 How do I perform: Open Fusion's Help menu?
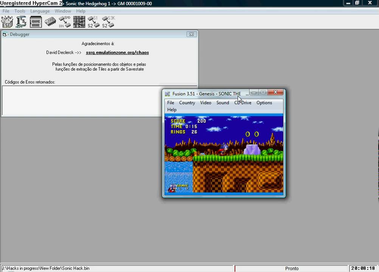pos(172,110)
